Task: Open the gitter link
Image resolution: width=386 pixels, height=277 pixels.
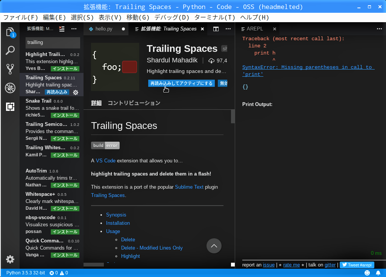Action: [x=330, y=265]
